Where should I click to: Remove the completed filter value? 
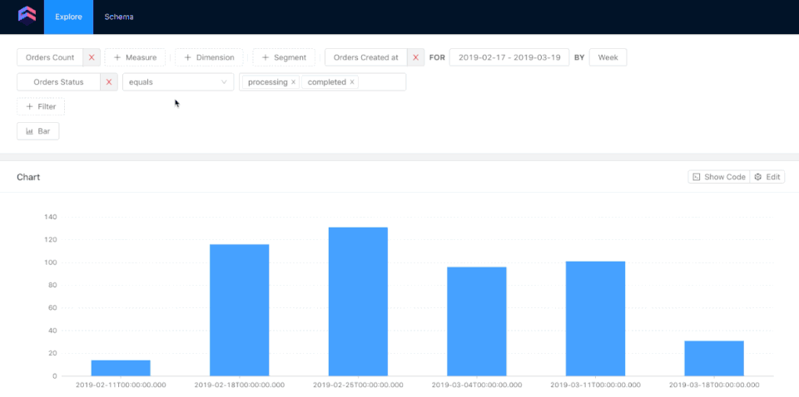tap(352, 82)
